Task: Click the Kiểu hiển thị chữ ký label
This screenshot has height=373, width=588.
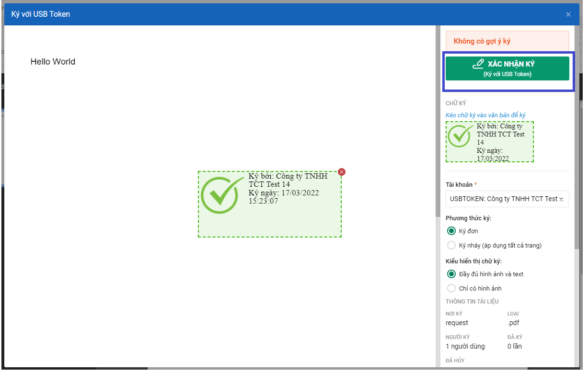Action: [x=473, y=261]
